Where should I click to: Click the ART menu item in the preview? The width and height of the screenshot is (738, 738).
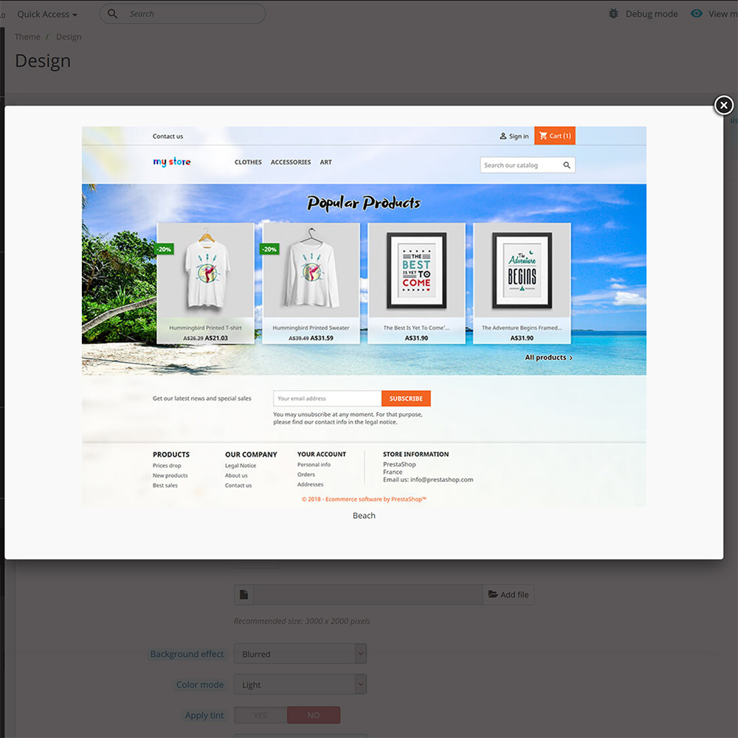point(325,162)
